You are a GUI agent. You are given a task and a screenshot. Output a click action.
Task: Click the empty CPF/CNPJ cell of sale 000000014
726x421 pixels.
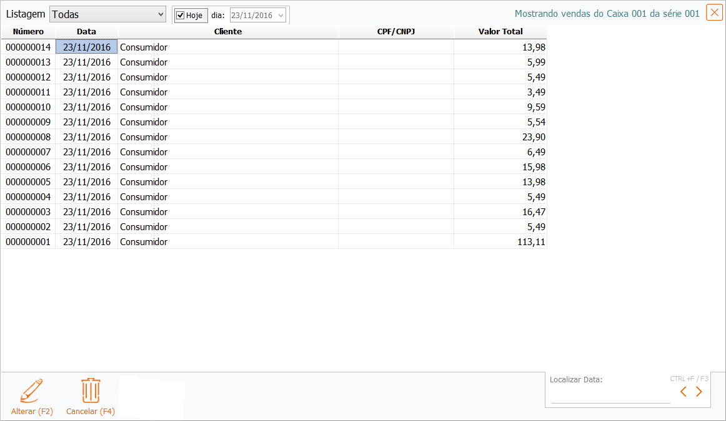pos(396,47)
